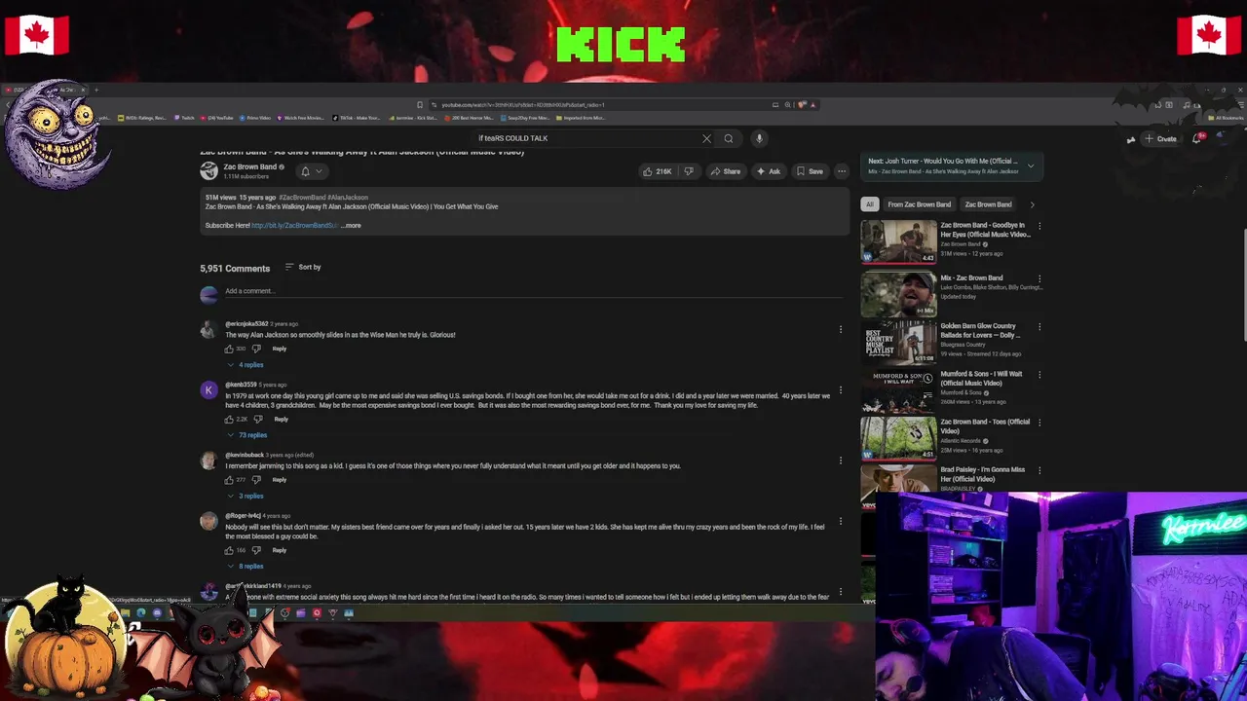This screenshot has height=701, width=1247.
Task: Reply to the @kenb3559 comment
Action: (x=281, y=419)
